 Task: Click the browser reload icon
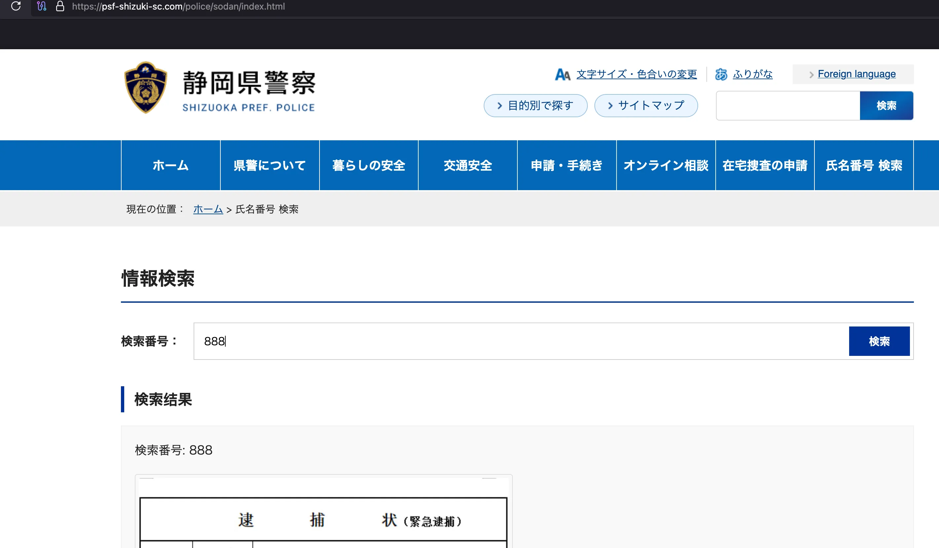click(16, 6)
